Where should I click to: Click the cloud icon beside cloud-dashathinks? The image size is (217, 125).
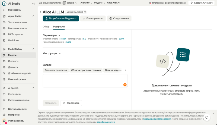tap(40, 3)
